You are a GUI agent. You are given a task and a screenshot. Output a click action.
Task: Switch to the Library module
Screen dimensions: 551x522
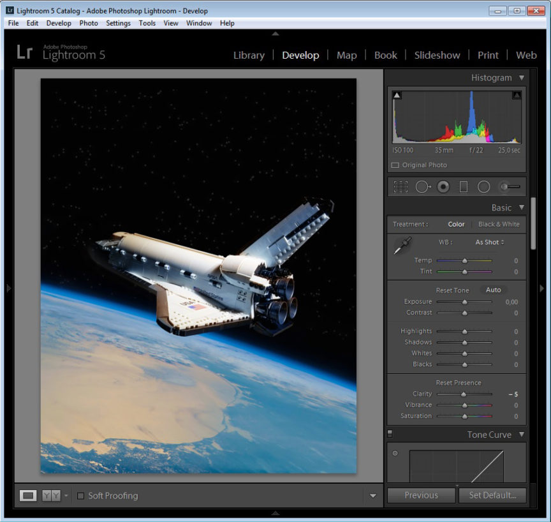click(249, 56)
